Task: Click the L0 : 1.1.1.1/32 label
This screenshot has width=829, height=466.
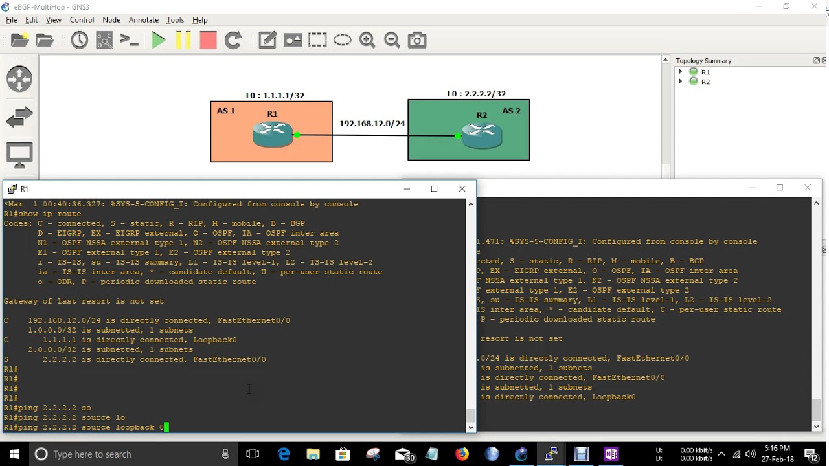Action: click(275, 95)
